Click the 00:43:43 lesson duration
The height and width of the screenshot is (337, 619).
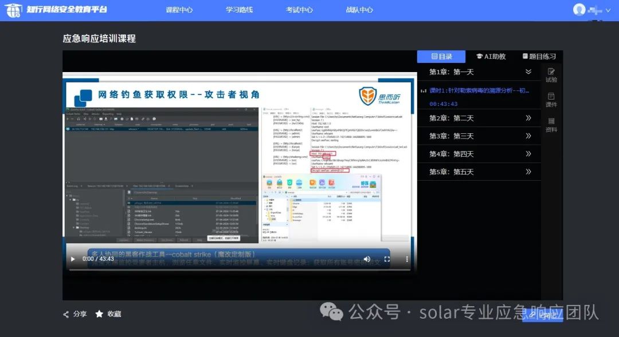point(443,104)
